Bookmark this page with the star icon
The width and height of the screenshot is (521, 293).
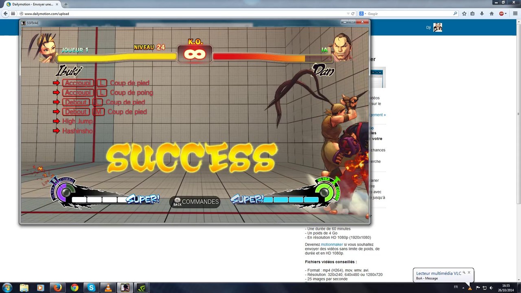[464, 13]
